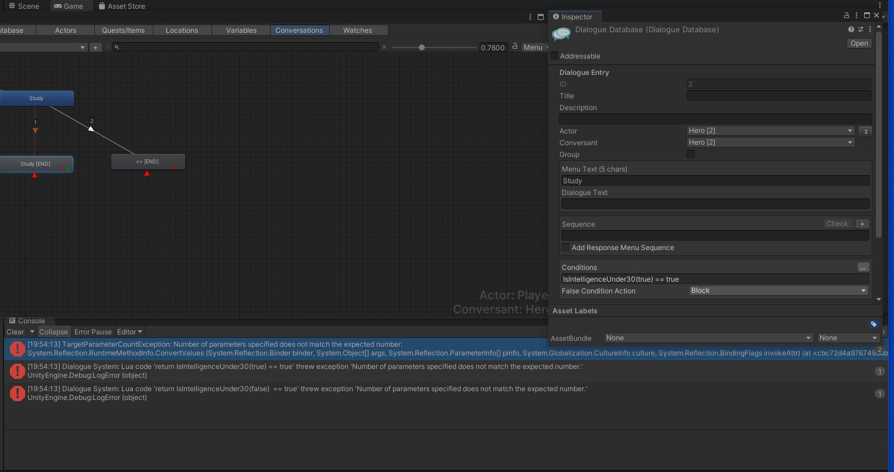Toggle the Group checkbox
894x472 pixels.
coord(691,154)
